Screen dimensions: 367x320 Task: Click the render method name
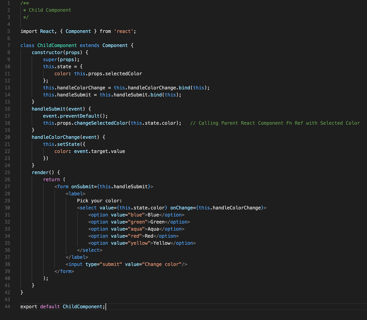(40, 172)
